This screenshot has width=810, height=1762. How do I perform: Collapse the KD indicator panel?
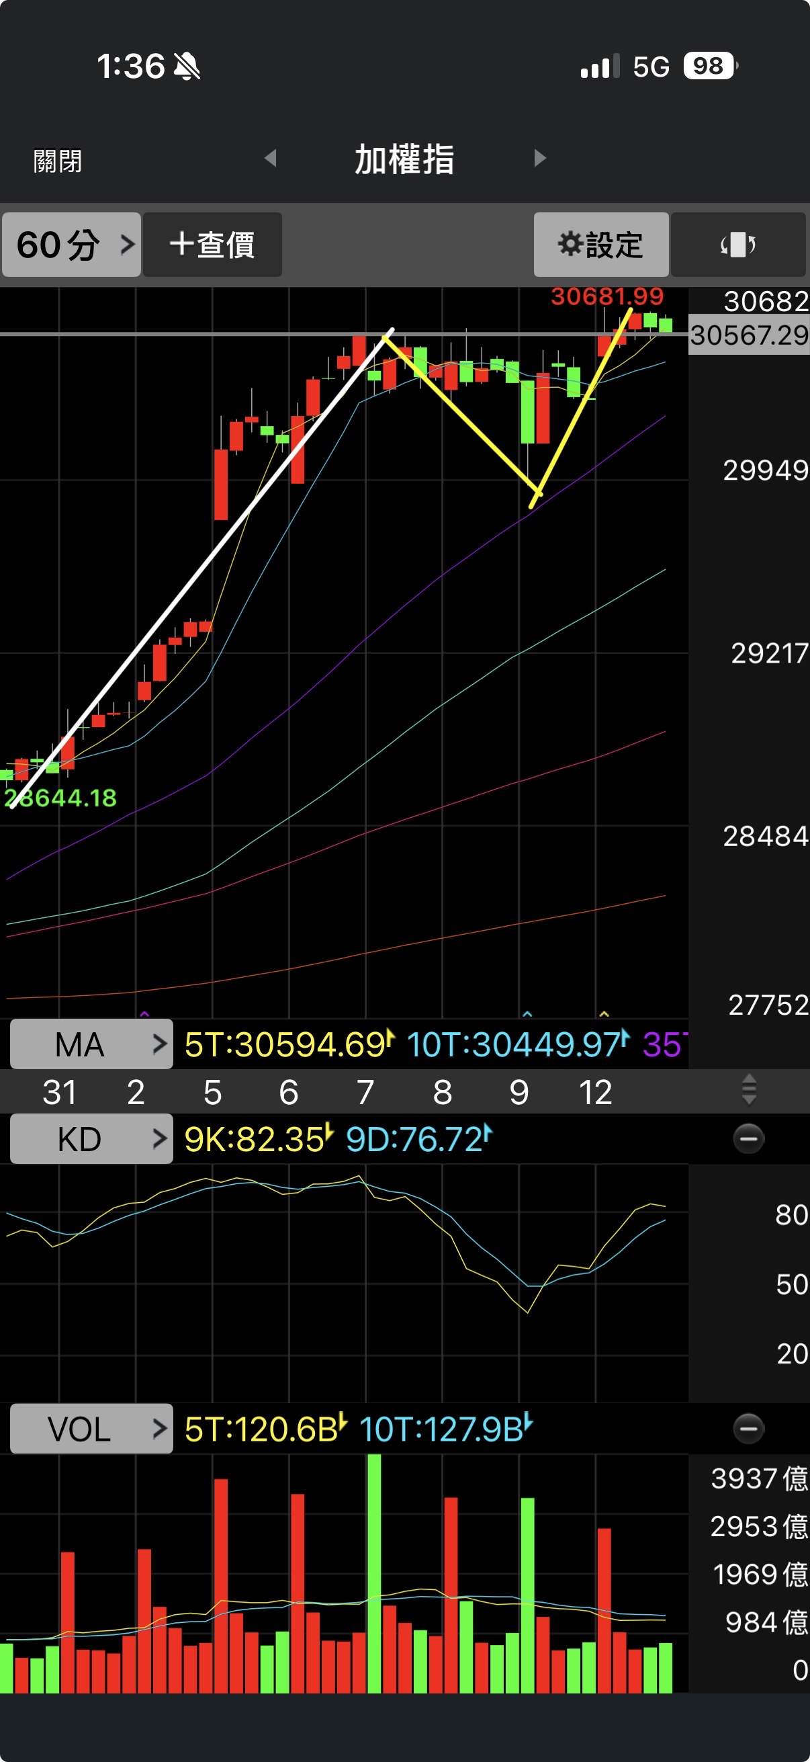tap(748, 1139)
